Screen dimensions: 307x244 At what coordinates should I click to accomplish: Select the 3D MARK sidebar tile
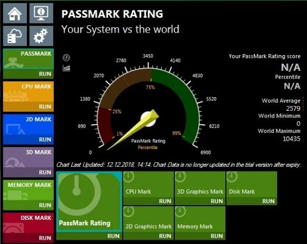[x=28, y=157]
